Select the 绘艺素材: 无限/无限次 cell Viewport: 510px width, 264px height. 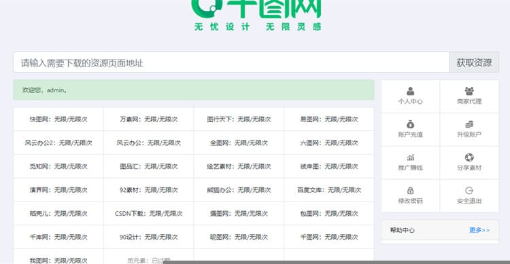click(x=239, y=166)
